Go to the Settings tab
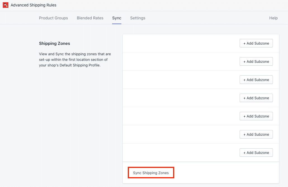 138,18
